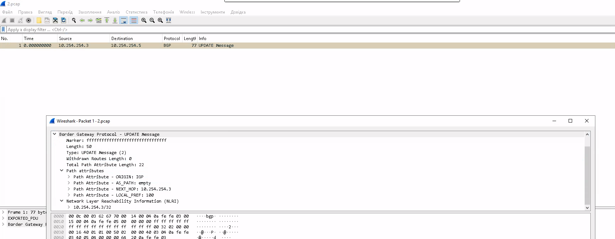
Task: Toggle auto scroll during live capture
Action: point(124,20)
